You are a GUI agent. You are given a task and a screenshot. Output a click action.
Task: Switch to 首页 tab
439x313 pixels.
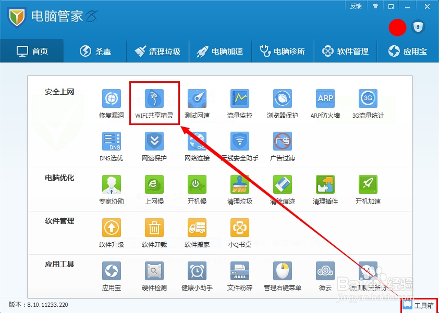[x=32, y=51]
